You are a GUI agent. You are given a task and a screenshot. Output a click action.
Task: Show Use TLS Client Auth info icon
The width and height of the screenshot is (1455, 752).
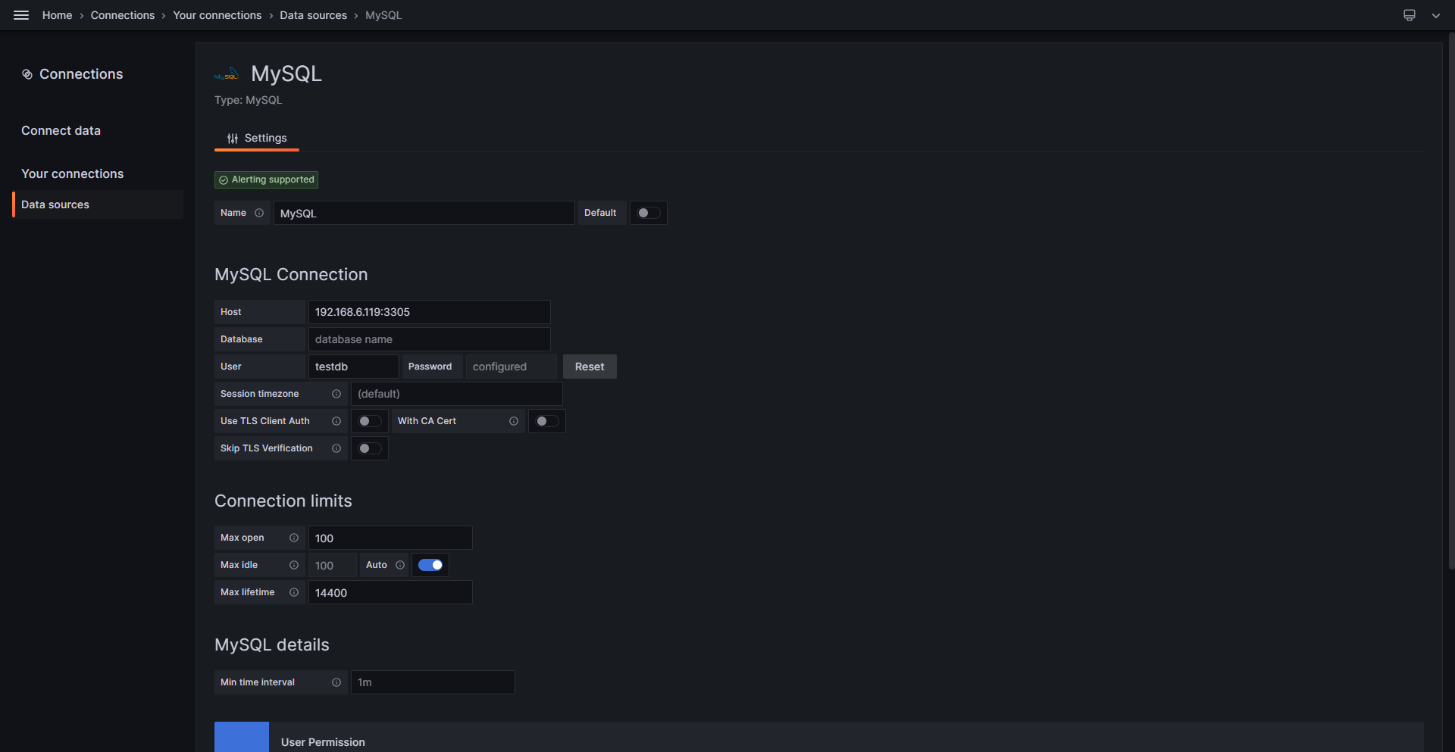336,421
